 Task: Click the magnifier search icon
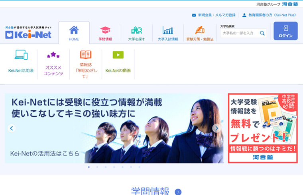262,33
